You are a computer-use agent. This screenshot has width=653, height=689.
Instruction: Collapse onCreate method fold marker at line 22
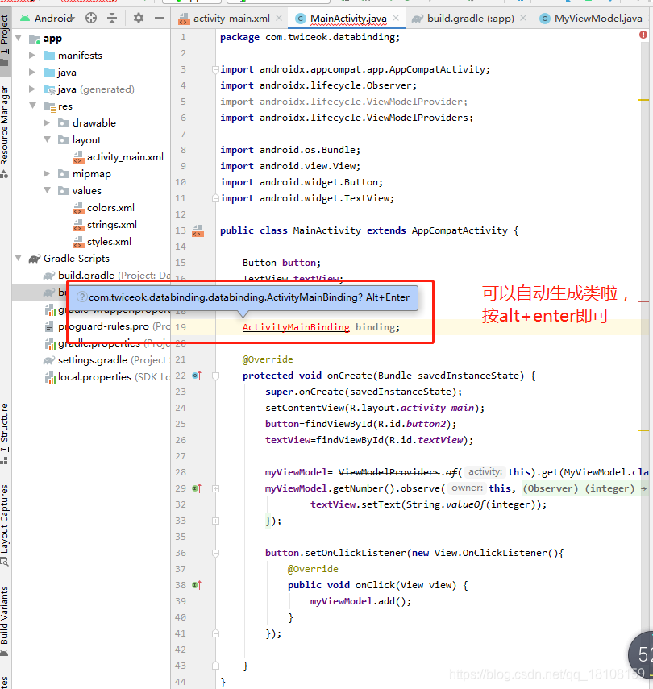215,376
